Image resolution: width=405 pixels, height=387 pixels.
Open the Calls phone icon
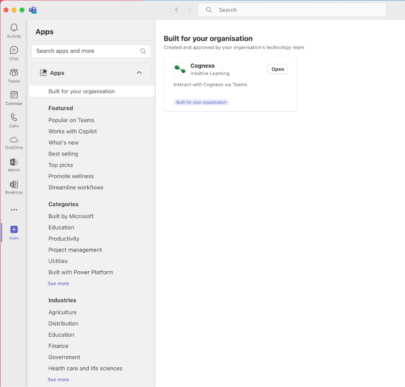pos(14,118)
